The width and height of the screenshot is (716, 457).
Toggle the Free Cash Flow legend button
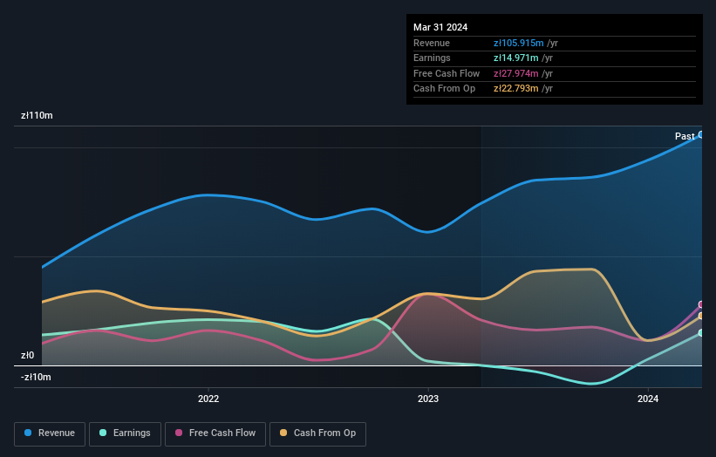click(215, 433)
